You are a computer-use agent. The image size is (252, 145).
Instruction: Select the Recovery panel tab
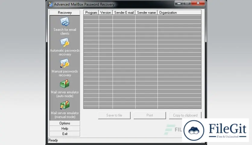pyautogui.click(x=65, y=13)
